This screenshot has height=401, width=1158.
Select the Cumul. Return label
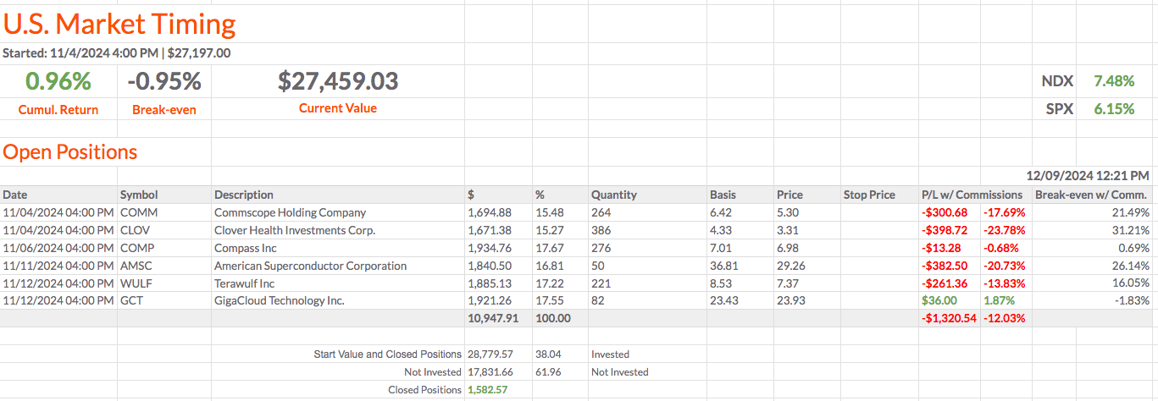pos(58,109)
